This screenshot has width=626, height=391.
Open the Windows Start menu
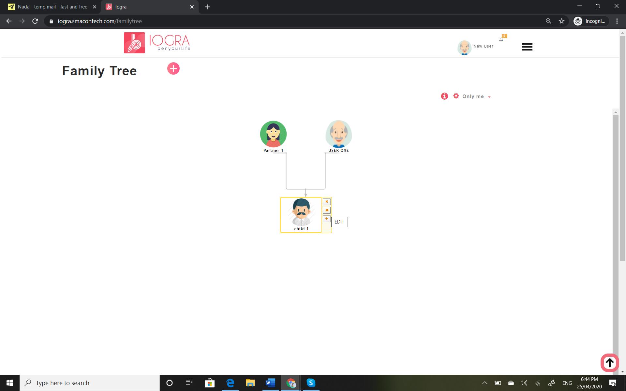pyautogui.click(x=10, y=383)
